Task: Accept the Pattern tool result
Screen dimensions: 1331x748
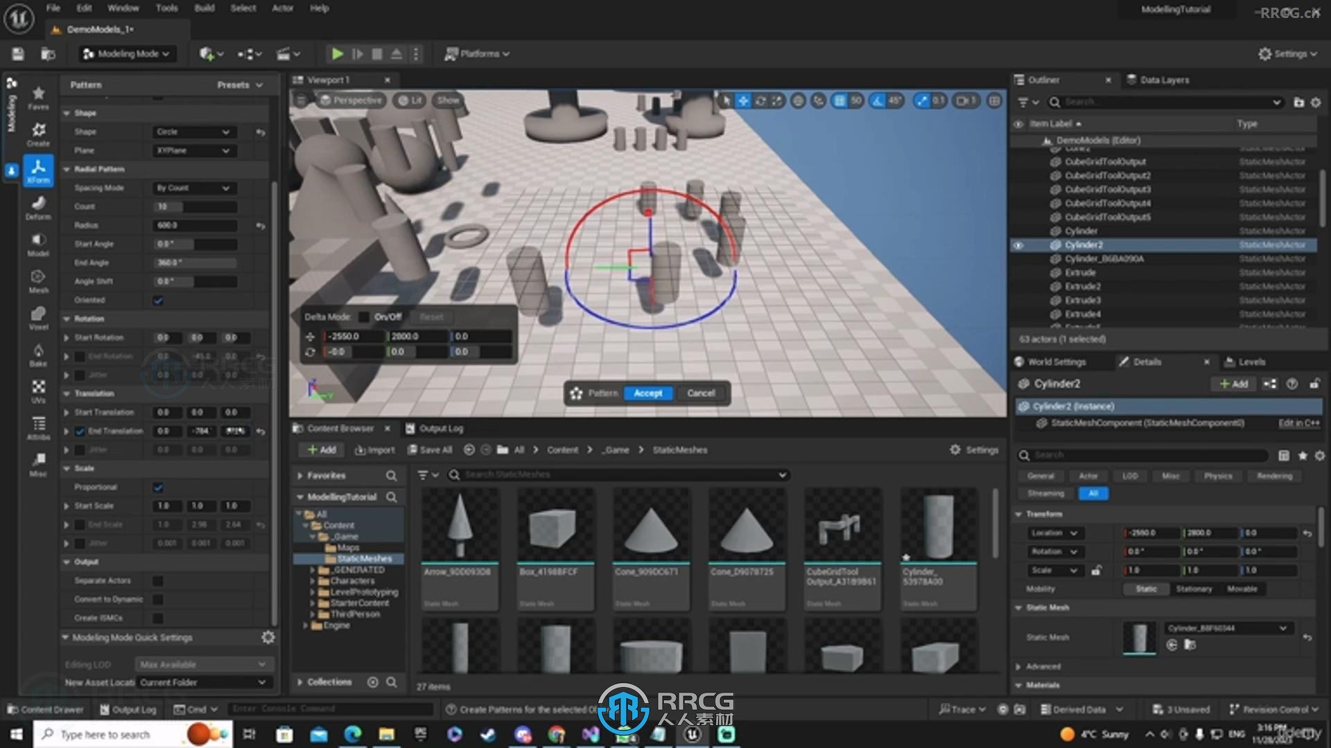Action: pos(648,393)
